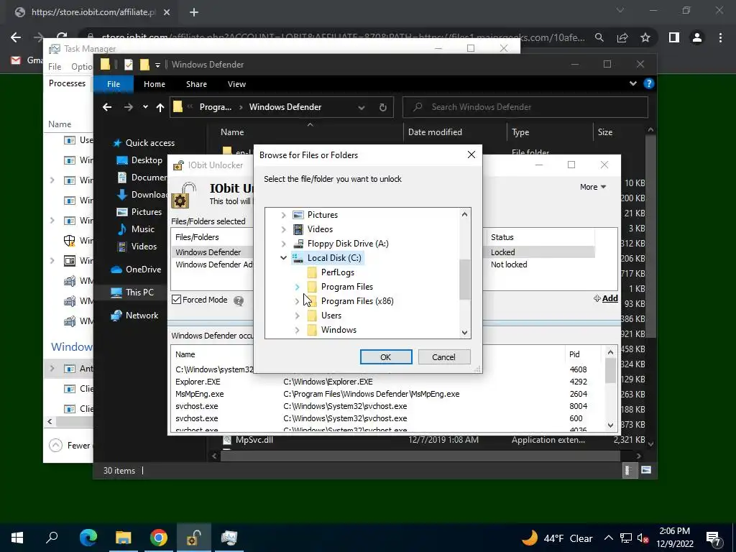736x552 pixels.
Task: Cancel the Browse for Files or Folders dialog
Action: (443, 356)
